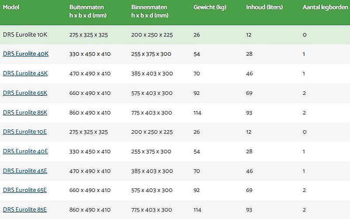The image size is (350, 219).
Task: Click the DRS Eurolite 10K model name
Action: click(25, 35)
